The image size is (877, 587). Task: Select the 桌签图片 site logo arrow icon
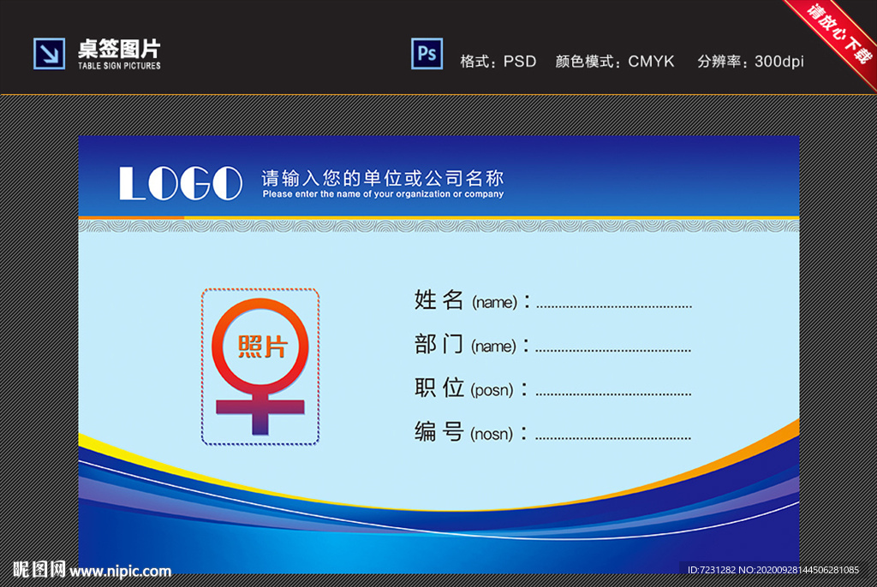click(x=49, y=52)
